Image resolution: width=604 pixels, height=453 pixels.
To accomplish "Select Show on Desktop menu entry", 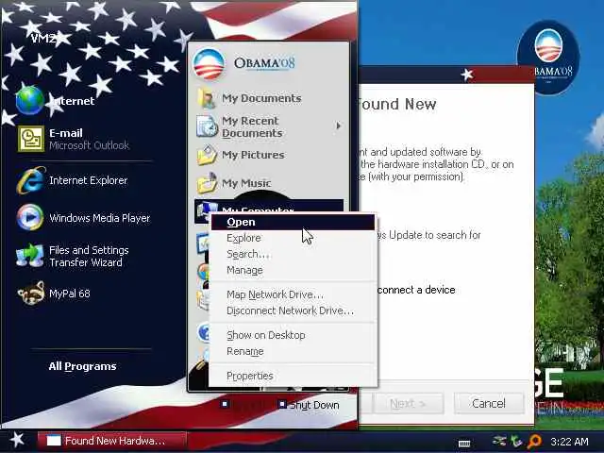I will (293, 335).
